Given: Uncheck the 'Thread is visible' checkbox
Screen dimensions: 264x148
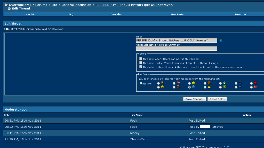Looking at the screenshot, I should coord(141,67).
